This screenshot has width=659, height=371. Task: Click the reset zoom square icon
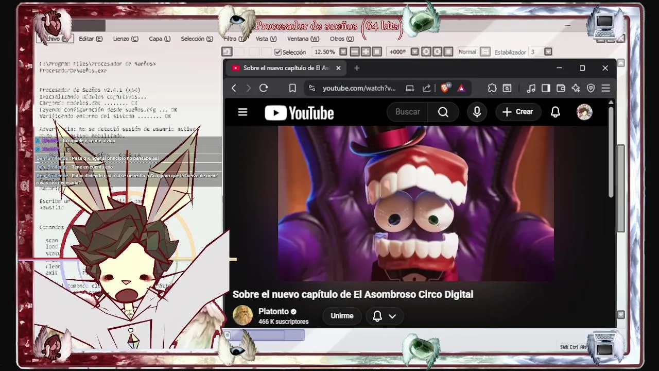[377, 52]
